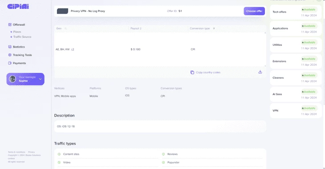Viewport: 325px width, 169px height.
Task: Click the 'AE, BH, KW' geo cell
Action: 63,49
